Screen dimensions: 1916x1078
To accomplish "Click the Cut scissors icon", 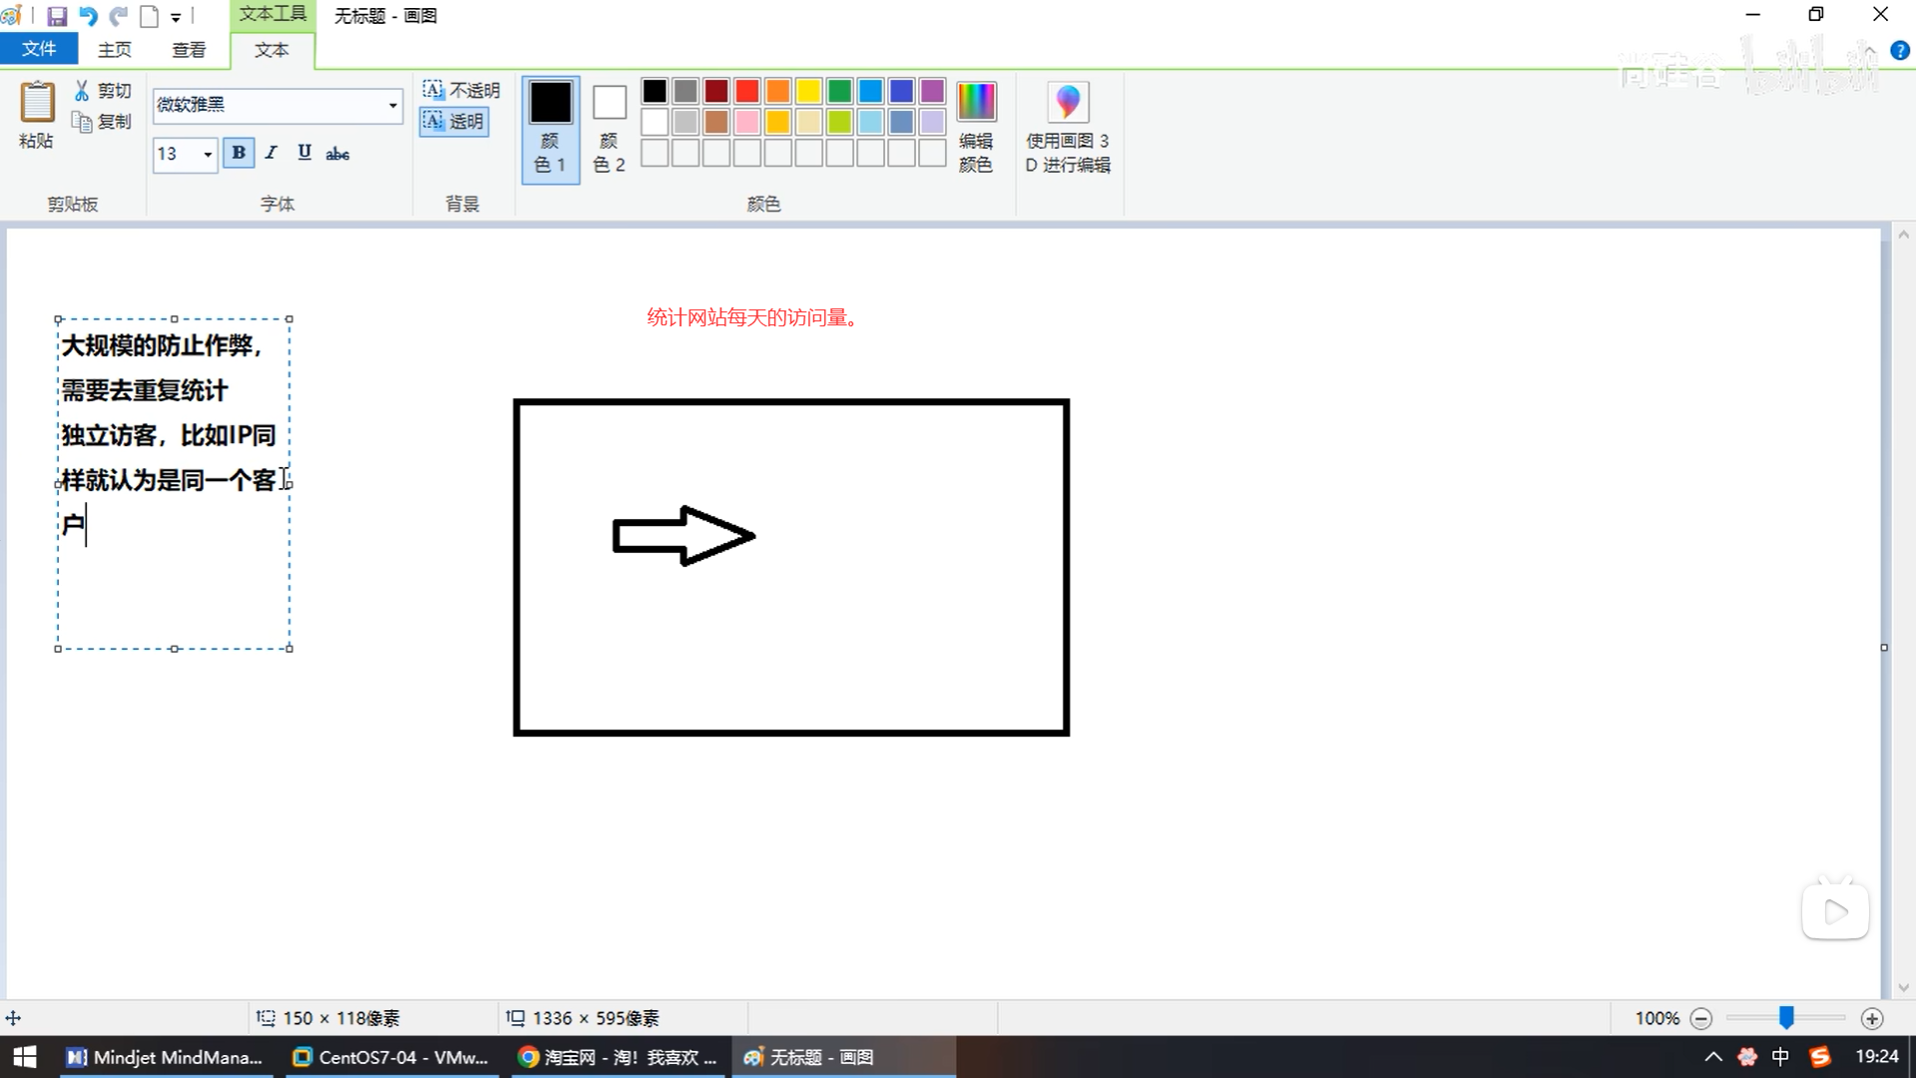I will click(82, 91).
